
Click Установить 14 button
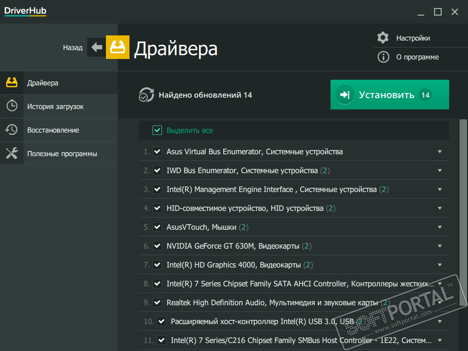(389, 94)
